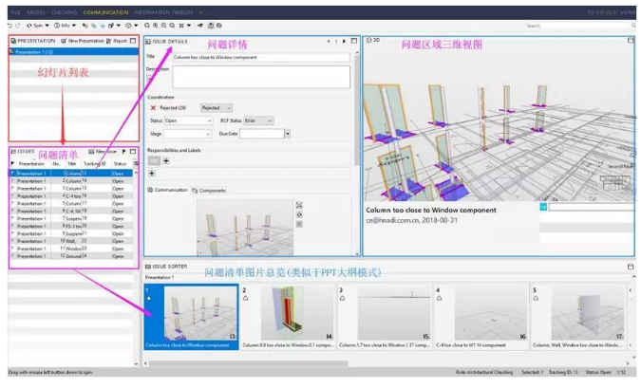Screen dimensions: 641x388
Task: Click the zoom to fit magnifier icon
Action: tap(147, 26)
